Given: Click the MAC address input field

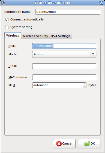Looking at the screenshot, I should pyautogui.click(x=64, y=77).
